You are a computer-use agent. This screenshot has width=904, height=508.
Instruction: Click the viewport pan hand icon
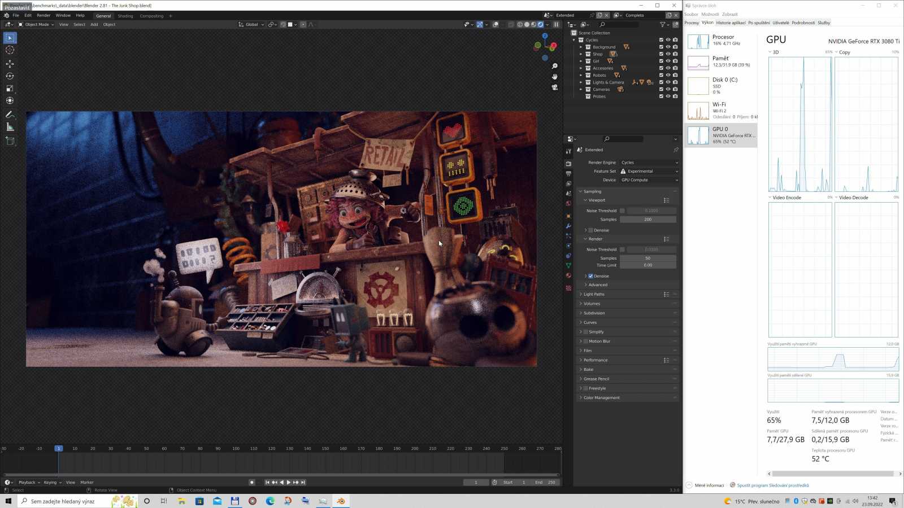click(554, 77)
